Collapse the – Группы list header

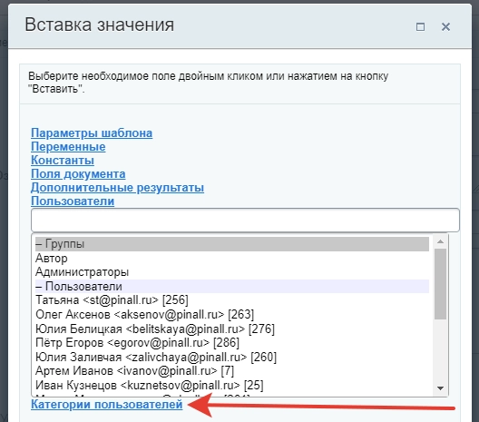(232, 244)
